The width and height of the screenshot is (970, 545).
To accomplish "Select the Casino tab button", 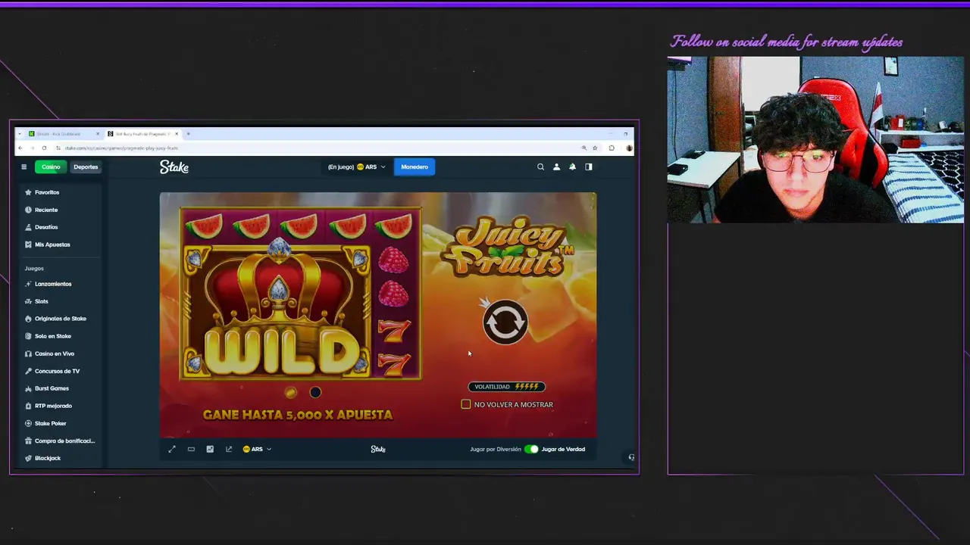I will pyautogui.click(x=51, y=167).
